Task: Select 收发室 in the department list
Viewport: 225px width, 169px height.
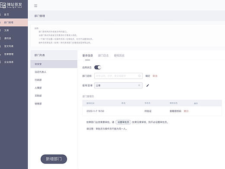Action: coord(54,64)
